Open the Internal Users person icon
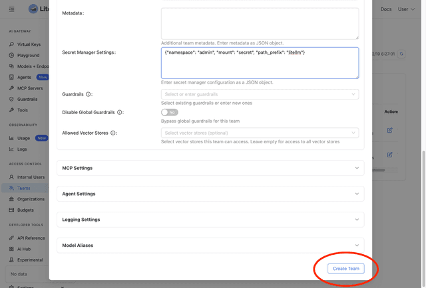The width and height of the screenshot is (426, 288). coord(11,177)
